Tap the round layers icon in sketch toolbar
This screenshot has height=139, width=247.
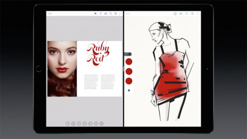tap(175, 14)
